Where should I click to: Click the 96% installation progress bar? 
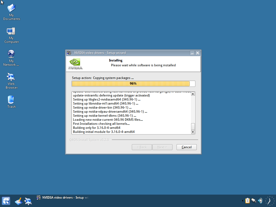[133, 84]
